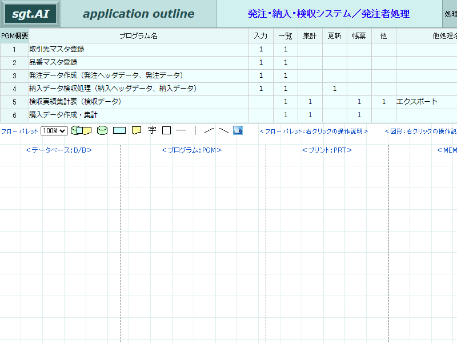Select the vertical line tool

pyautogui.click(x=195, y=130)
